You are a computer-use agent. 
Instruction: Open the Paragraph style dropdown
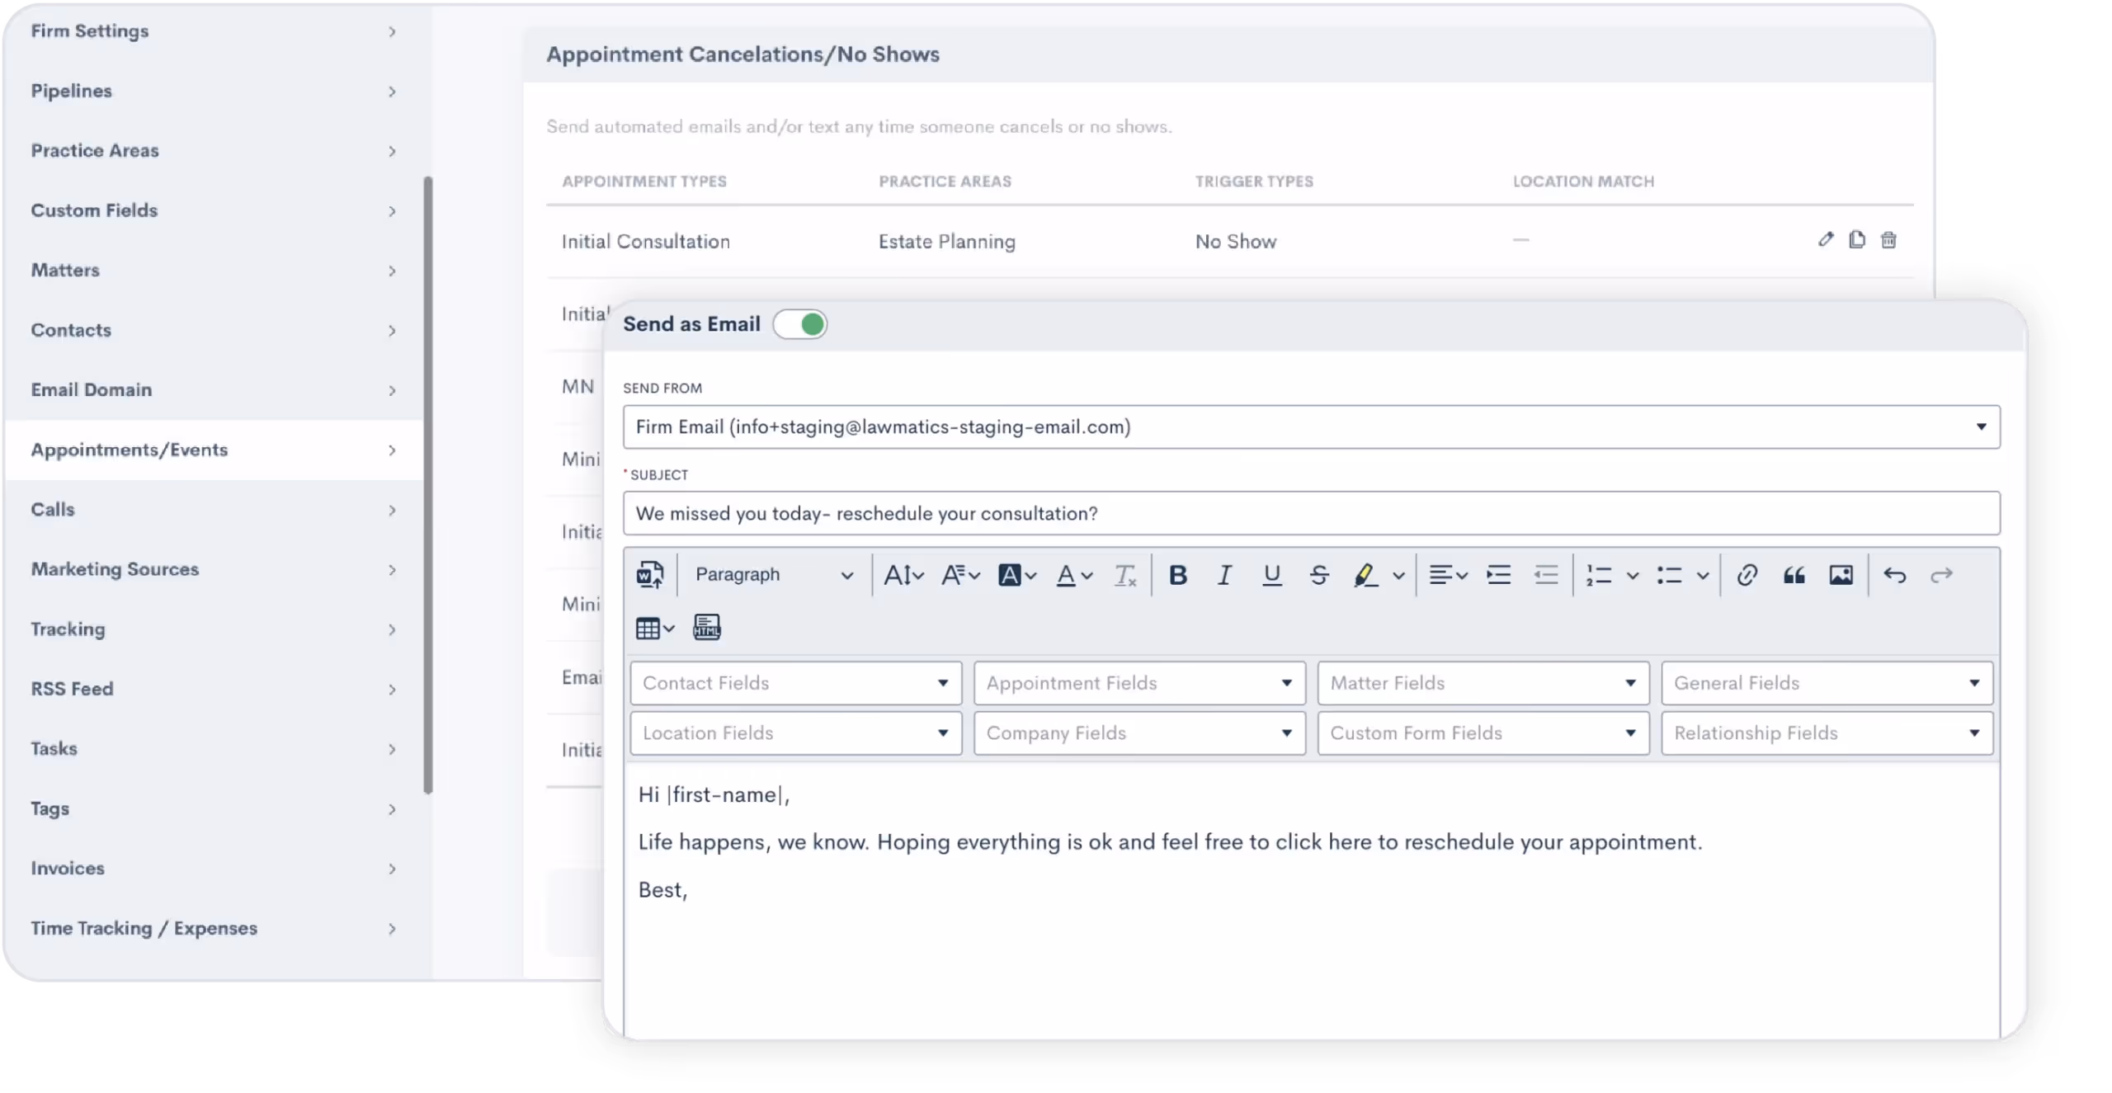(x=773, y=575)
